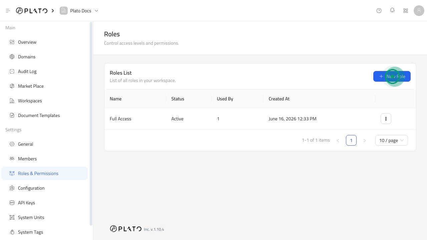Click the footer Plato logo
Viewport: 427px width, 240px height.
[126, 229]
